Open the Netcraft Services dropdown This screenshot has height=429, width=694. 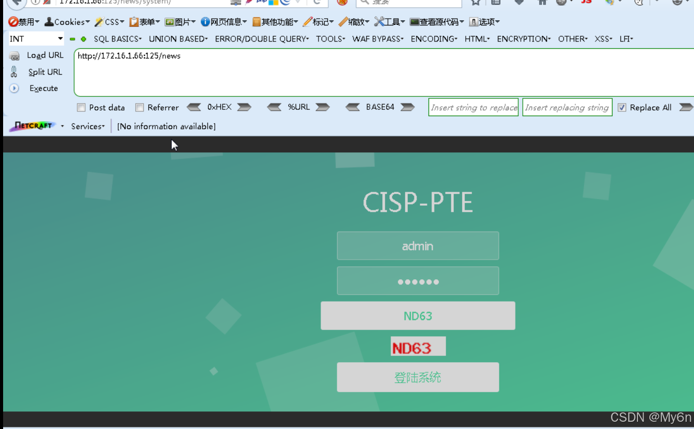88,126
